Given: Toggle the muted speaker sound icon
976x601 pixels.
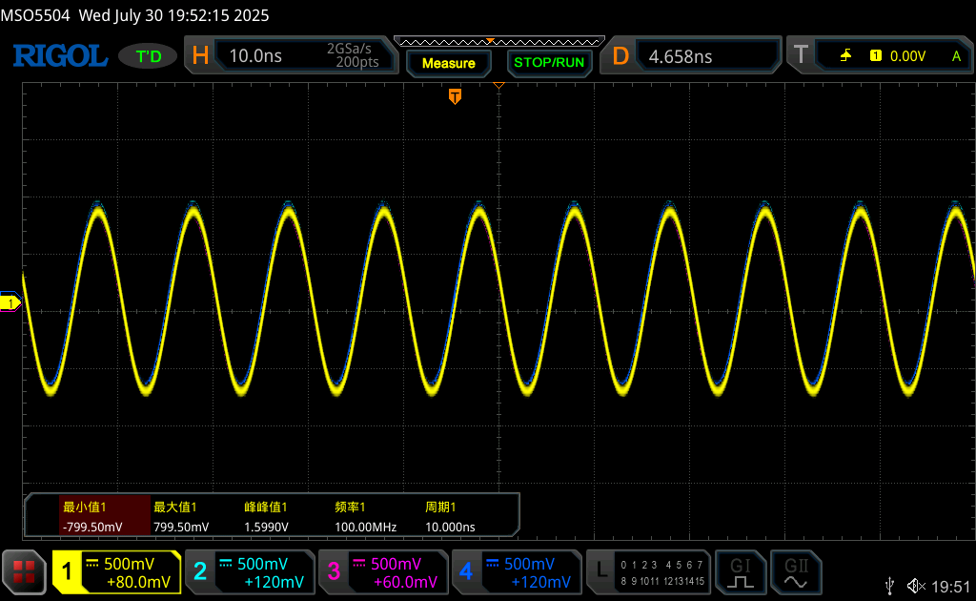Looking at the screenshot, I should coord(916,586).
